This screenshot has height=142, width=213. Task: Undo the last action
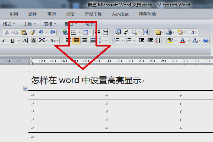40,32
